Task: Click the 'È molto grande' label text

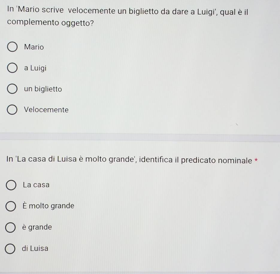Action: click(48, 206)
